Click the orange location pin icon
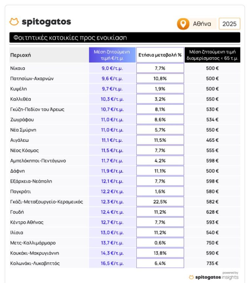 [x=183, y=24]
